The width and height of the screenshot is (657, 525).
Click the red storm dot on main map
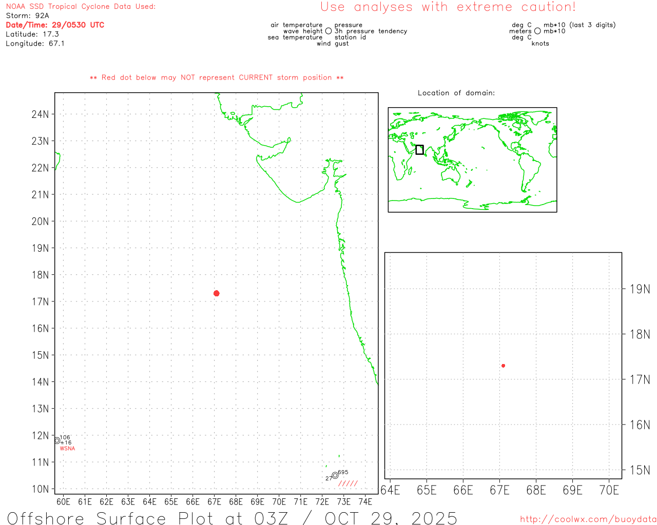coord(217,293)
